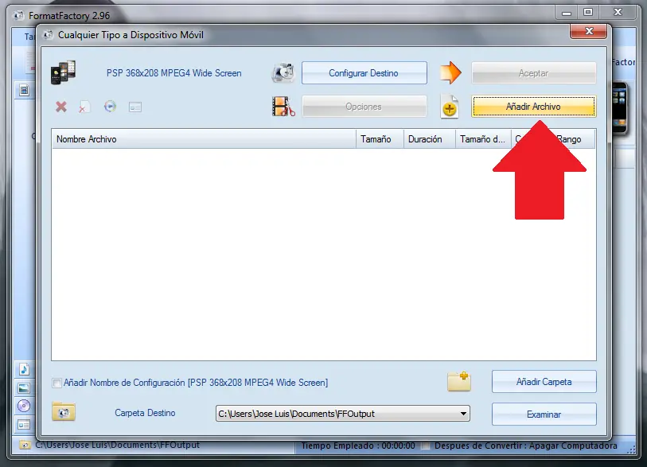647x467 pixels.
Task: Click the document plus add file icon
Action: click(x=450, y=107)
